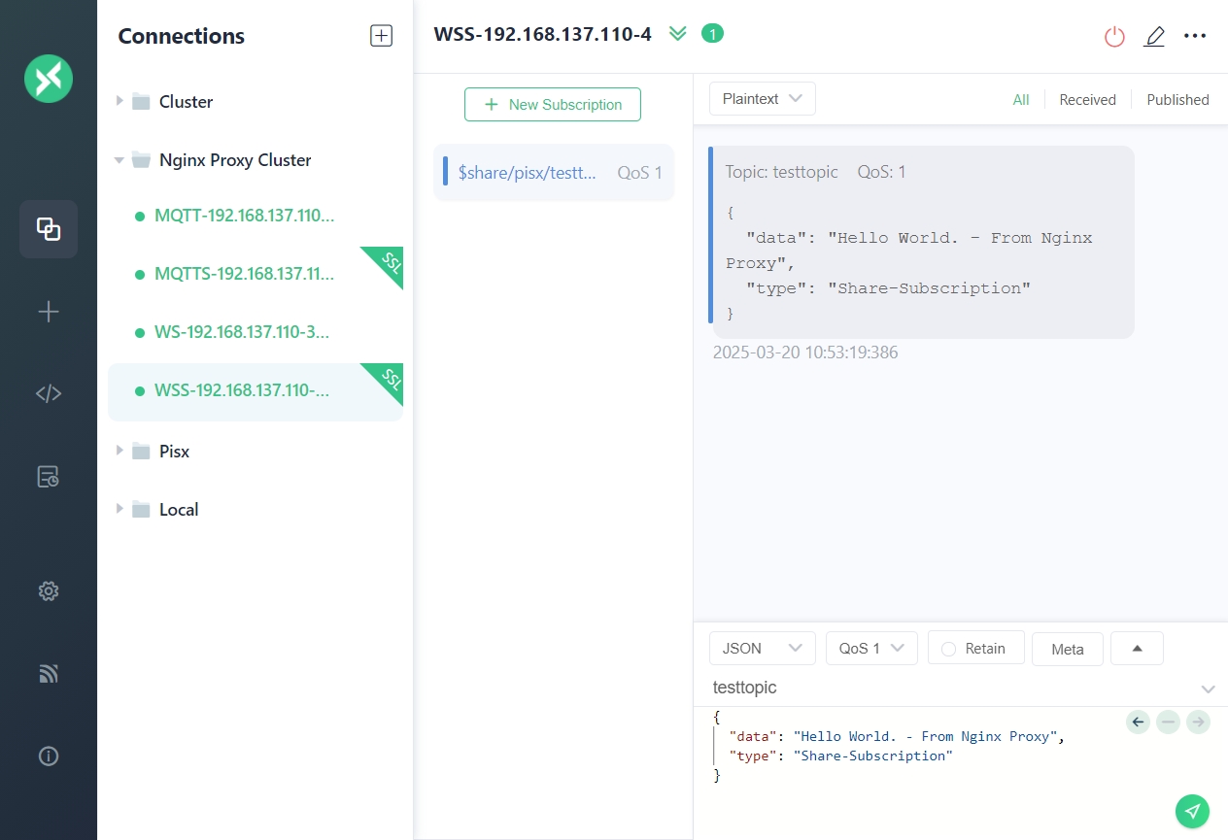Open Settings gear in left sidebar
The height and width of the screenshot is (840, 1228).
click(x=49, y=590)
